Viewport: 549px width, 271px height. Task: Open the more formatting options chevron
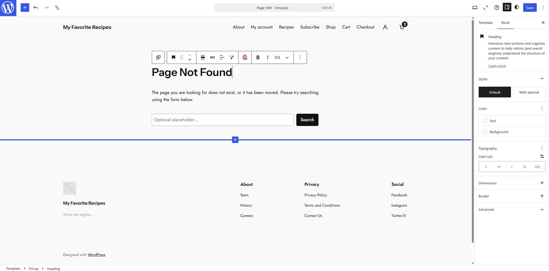coord(287,57)
